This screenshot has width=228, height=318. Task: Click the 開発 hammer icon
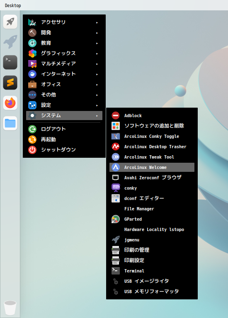pos(32,33)
